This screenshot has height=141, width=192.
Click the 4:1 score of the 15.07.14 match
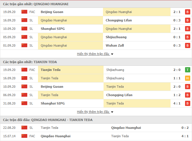pos(185,136)
